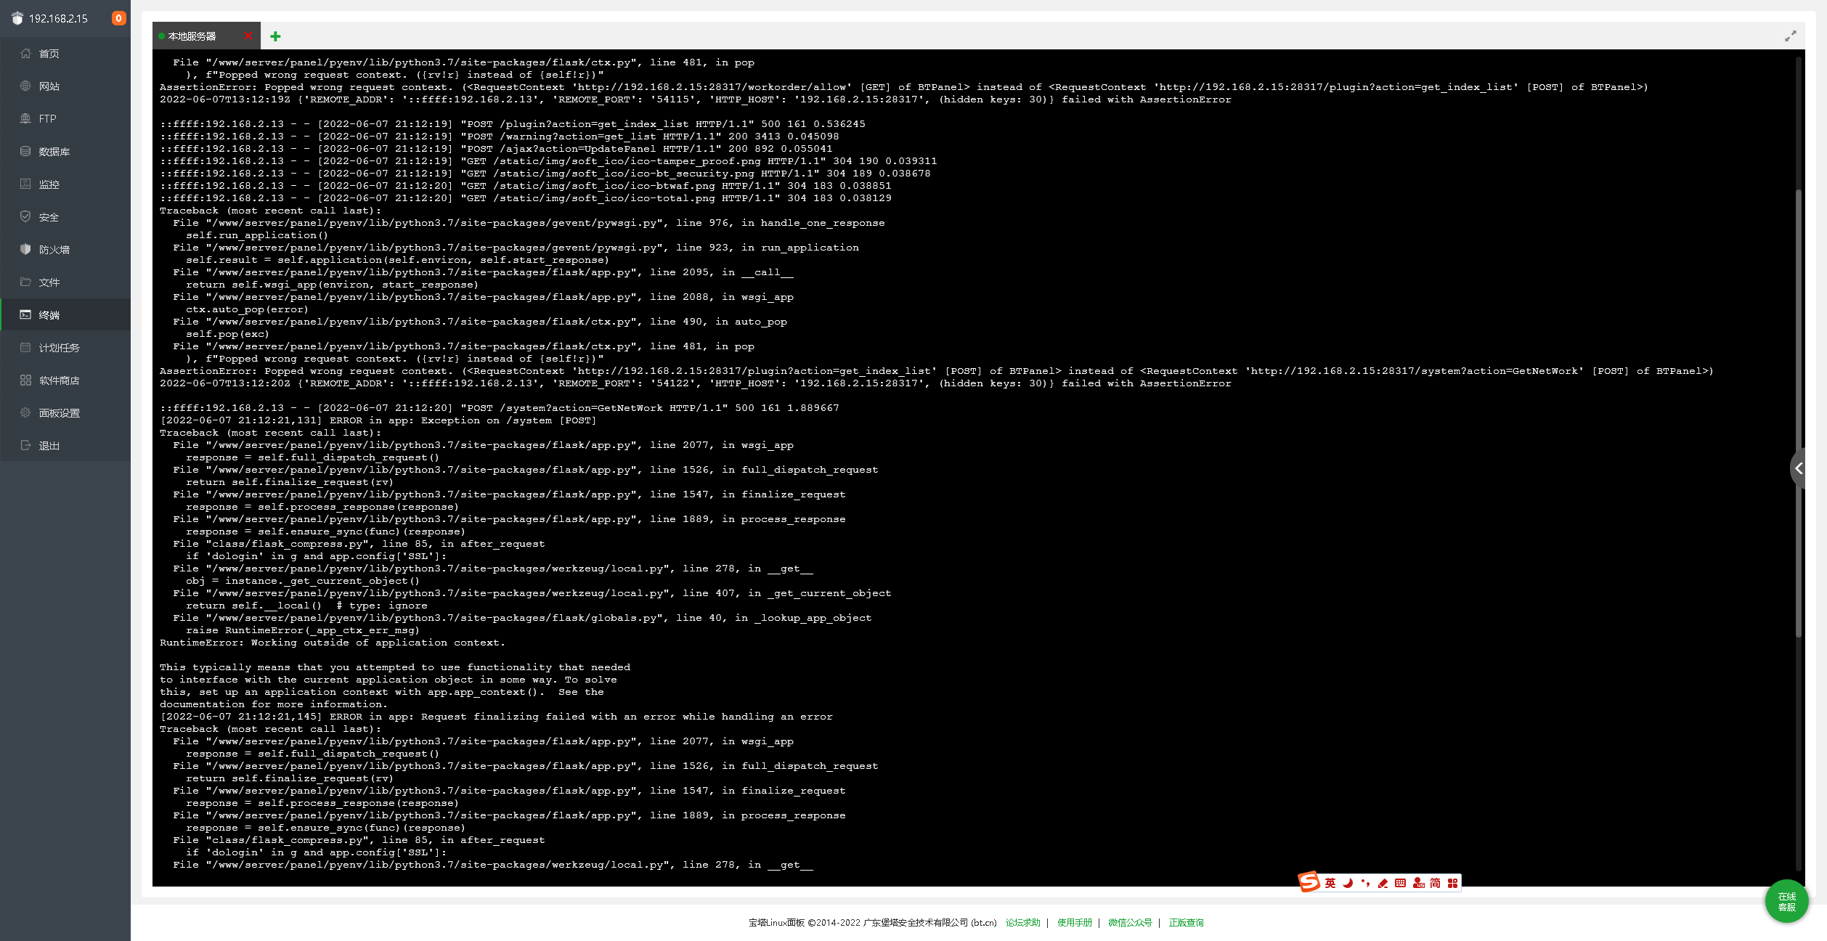Image resolution: width=1827 pixels, height=941 pixels.
Task: Open the FTP management icon
Action: [x=25, y=119]
